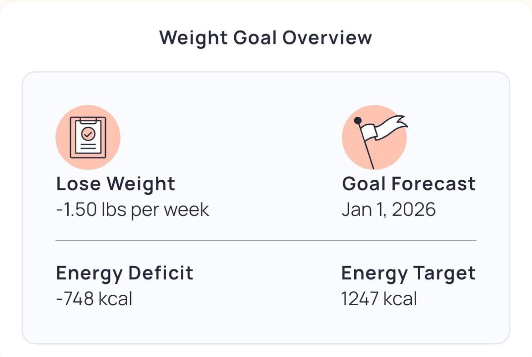Select the Weight Goal Overview heading

[266, 37]
